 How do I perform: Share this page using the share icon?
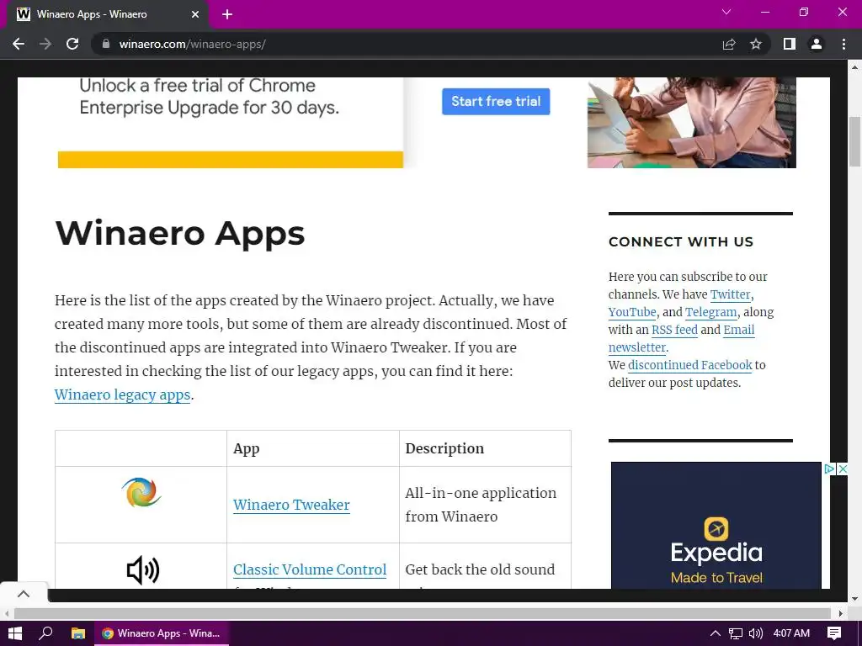(x=729, y=44)
